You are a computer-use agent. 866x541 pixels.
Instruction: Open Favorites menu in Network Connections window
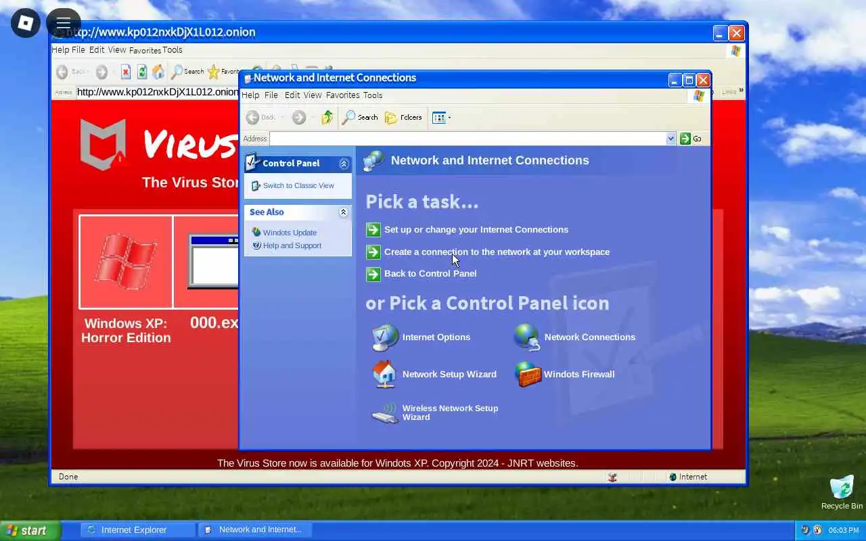click(x=343, y=95)
